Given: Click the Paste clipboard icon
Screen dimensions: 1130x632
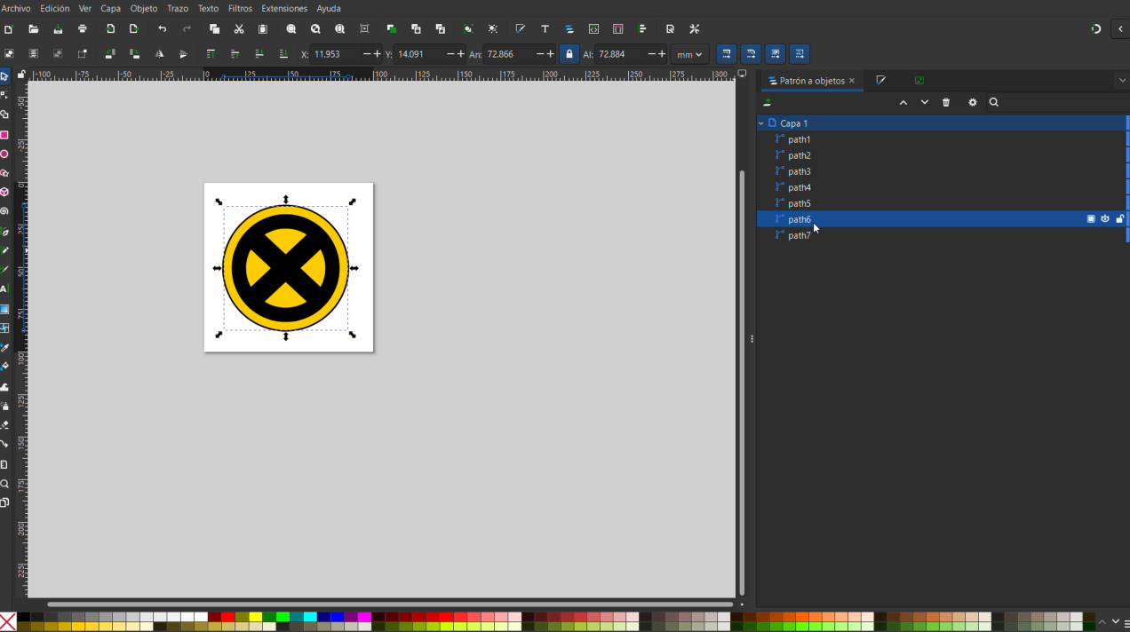Looking at the screenshot, I should (263, 29).
